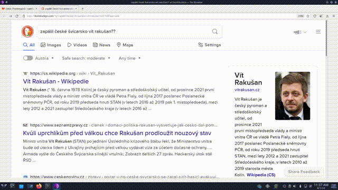This screenshot has height=190, width=338.
Task: Open the cs.wikipedia.org result URL
Action: pyautogui.click(x=72, y=73)
